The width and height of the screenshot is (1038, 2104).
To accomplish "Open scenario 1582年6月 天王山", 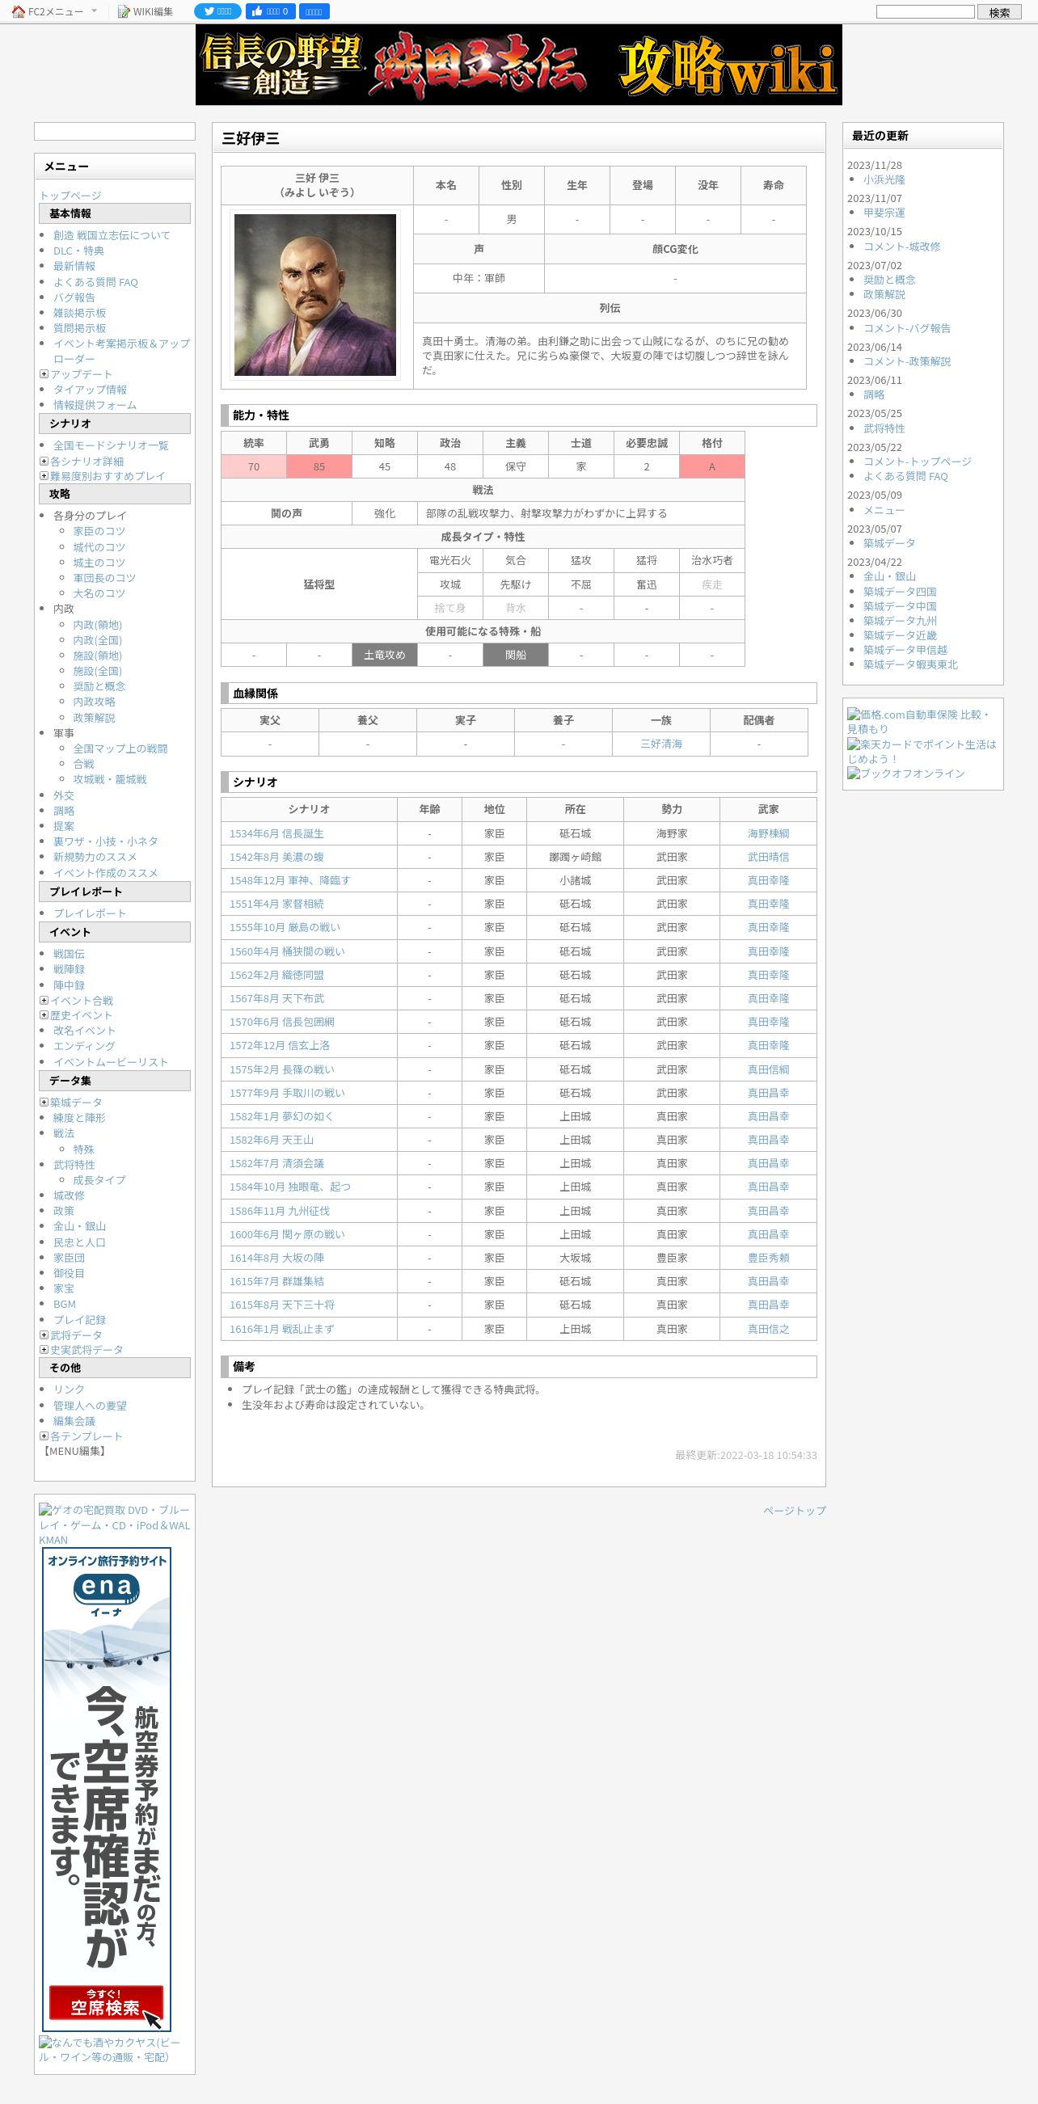I will [271, 1141].
